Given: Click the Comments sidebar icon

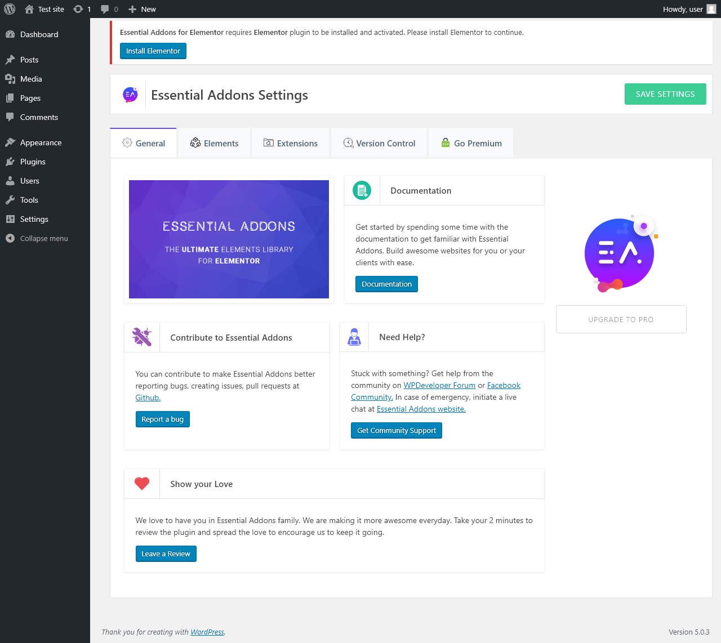Looking at the screenshot, I should click(10, 117).
